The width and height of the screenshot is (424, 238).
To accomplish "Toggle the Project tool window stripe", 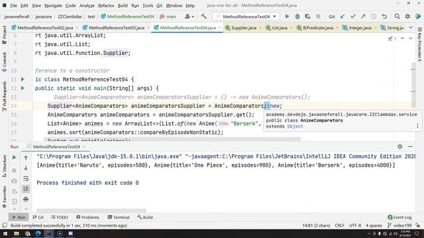I will [5, 35].
